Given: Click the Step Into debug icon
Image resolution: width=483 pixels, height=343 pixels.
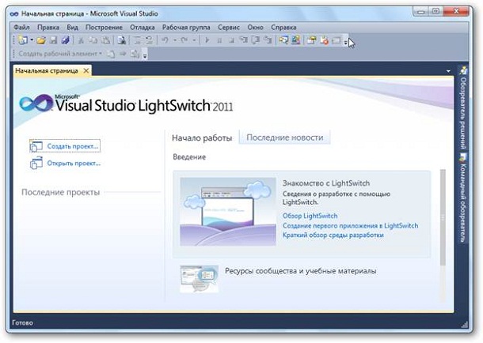Looking at the screenshot, I should coord(244,40).
